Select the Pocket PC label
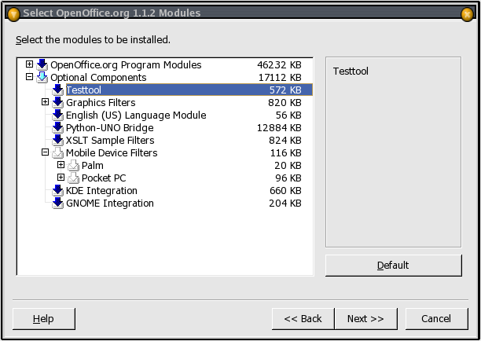Image resolution: width=481 pixels, height=341 pixels. 104,178
